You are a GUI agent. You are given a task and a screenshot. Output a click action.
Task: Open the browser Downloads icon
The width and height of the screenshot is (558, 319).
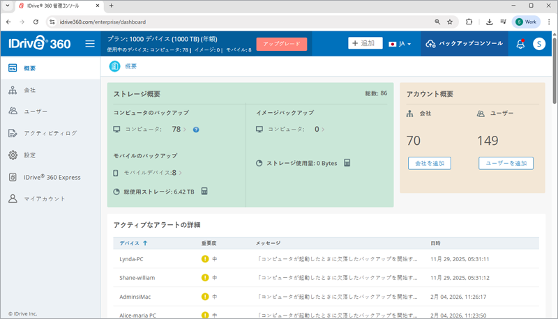[489, 22]
